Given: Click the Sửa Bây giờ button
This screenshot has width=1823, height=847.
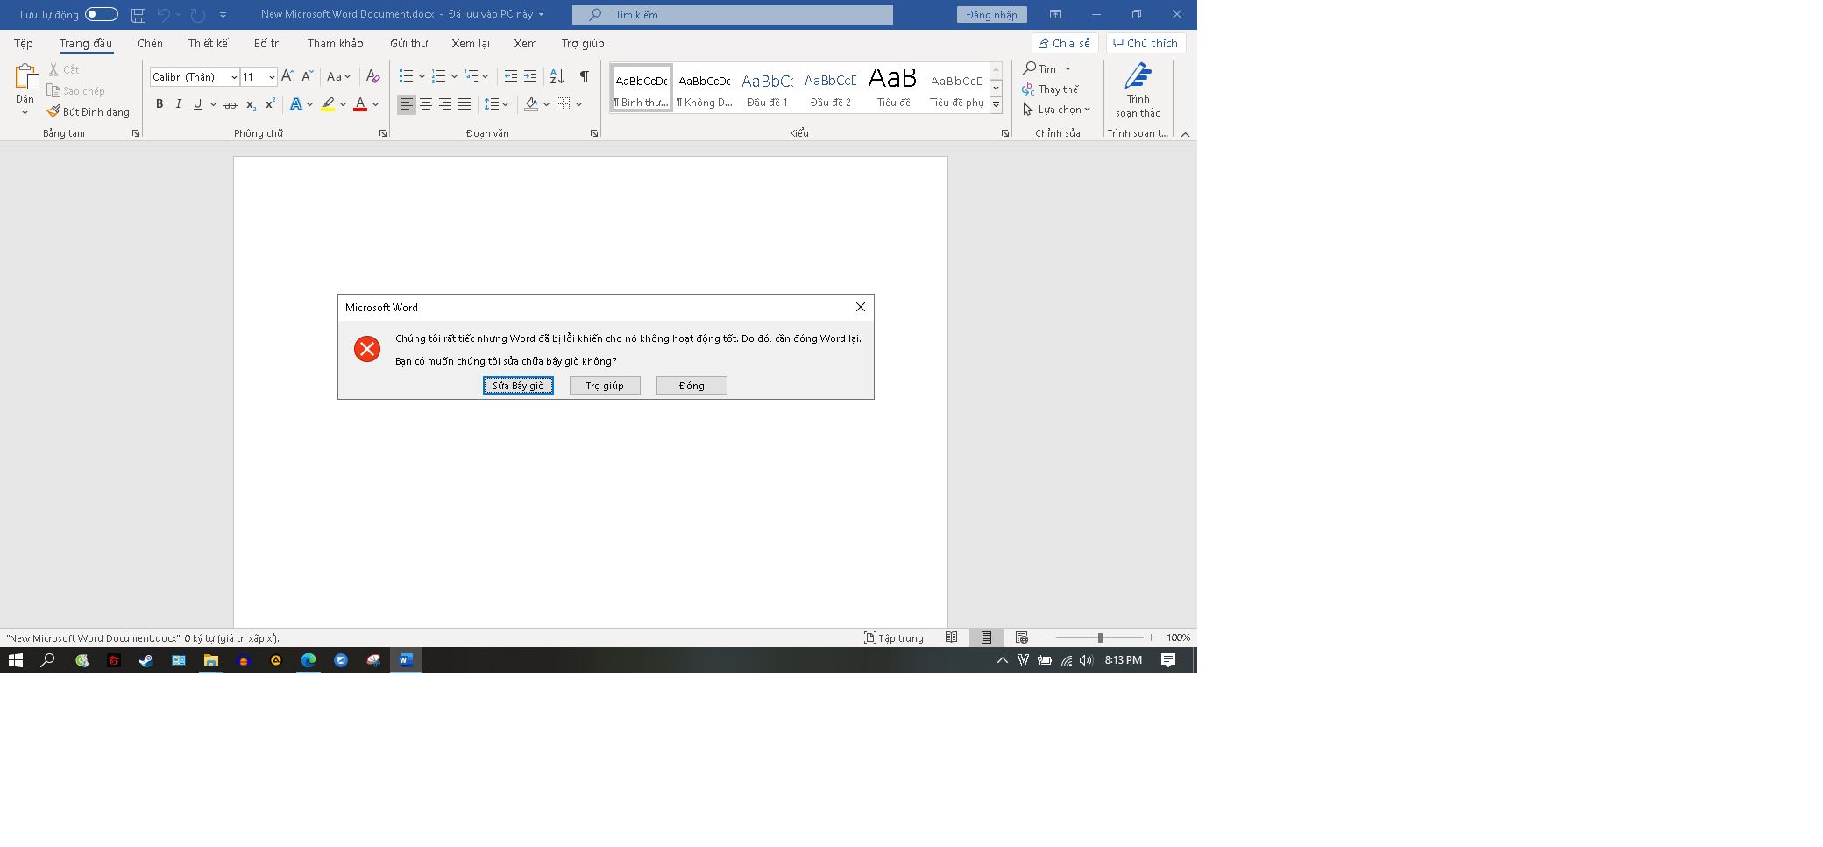Looking at the screenshot, I should (x=518, y=386).
